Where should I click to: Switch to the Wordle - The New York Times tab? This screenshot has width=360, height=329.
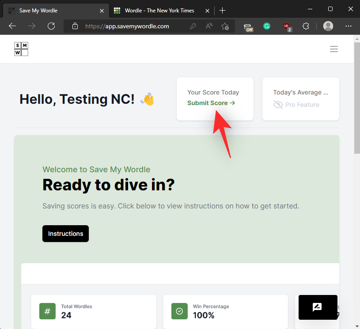pyautogui.click(x=159, y=10)
